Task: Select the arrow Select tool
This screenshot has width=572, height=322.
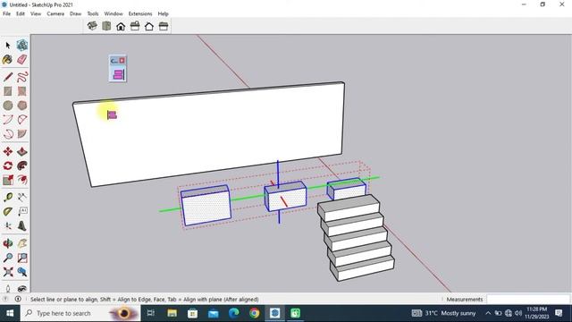Action: pyautogui.click(x=8, y=46)
